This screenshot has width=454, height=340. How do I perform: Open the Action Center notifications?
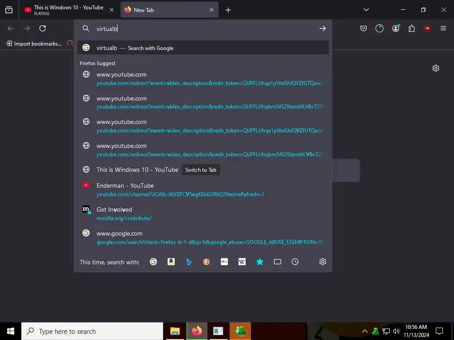(x=439, y=331)
